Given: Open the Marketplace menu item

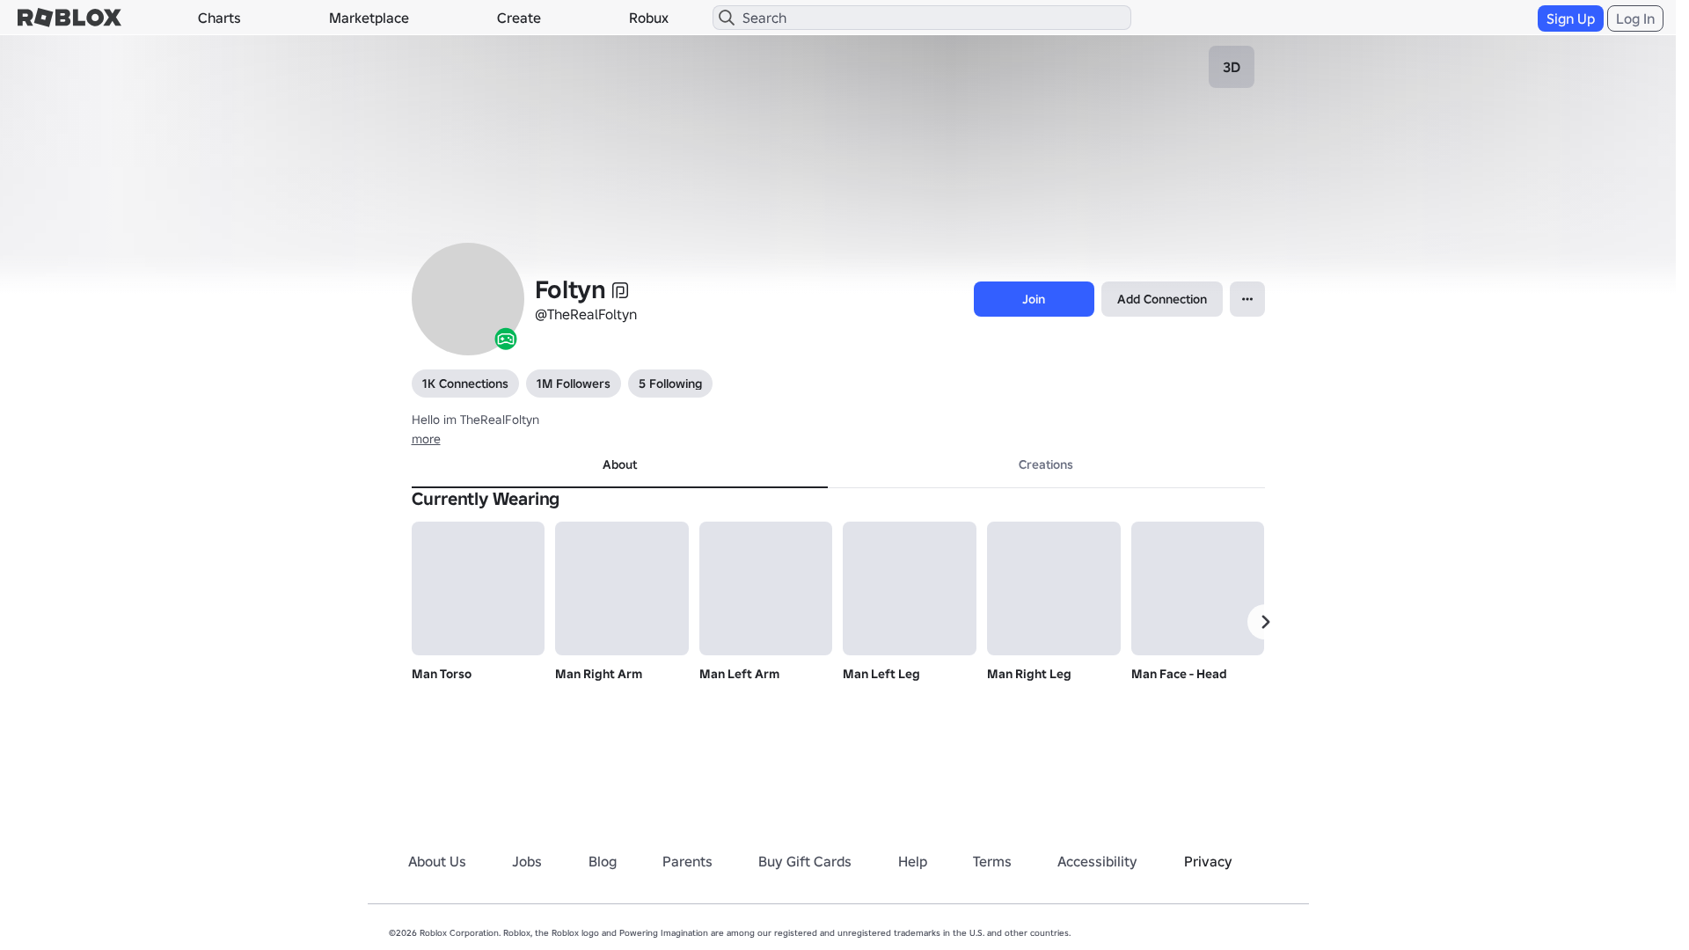Looking at the screenshot, I should point(369,18).
